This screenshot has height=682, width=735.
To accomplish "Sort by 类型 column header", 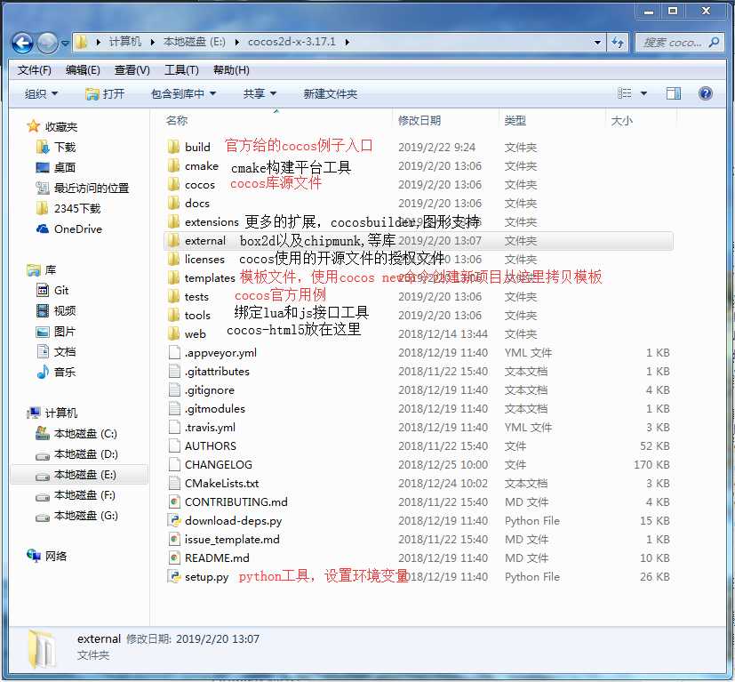I will pyautogui.click(x=515, y=121).
